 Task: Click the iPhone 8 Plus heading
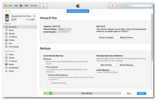click(x=48, y=18)
